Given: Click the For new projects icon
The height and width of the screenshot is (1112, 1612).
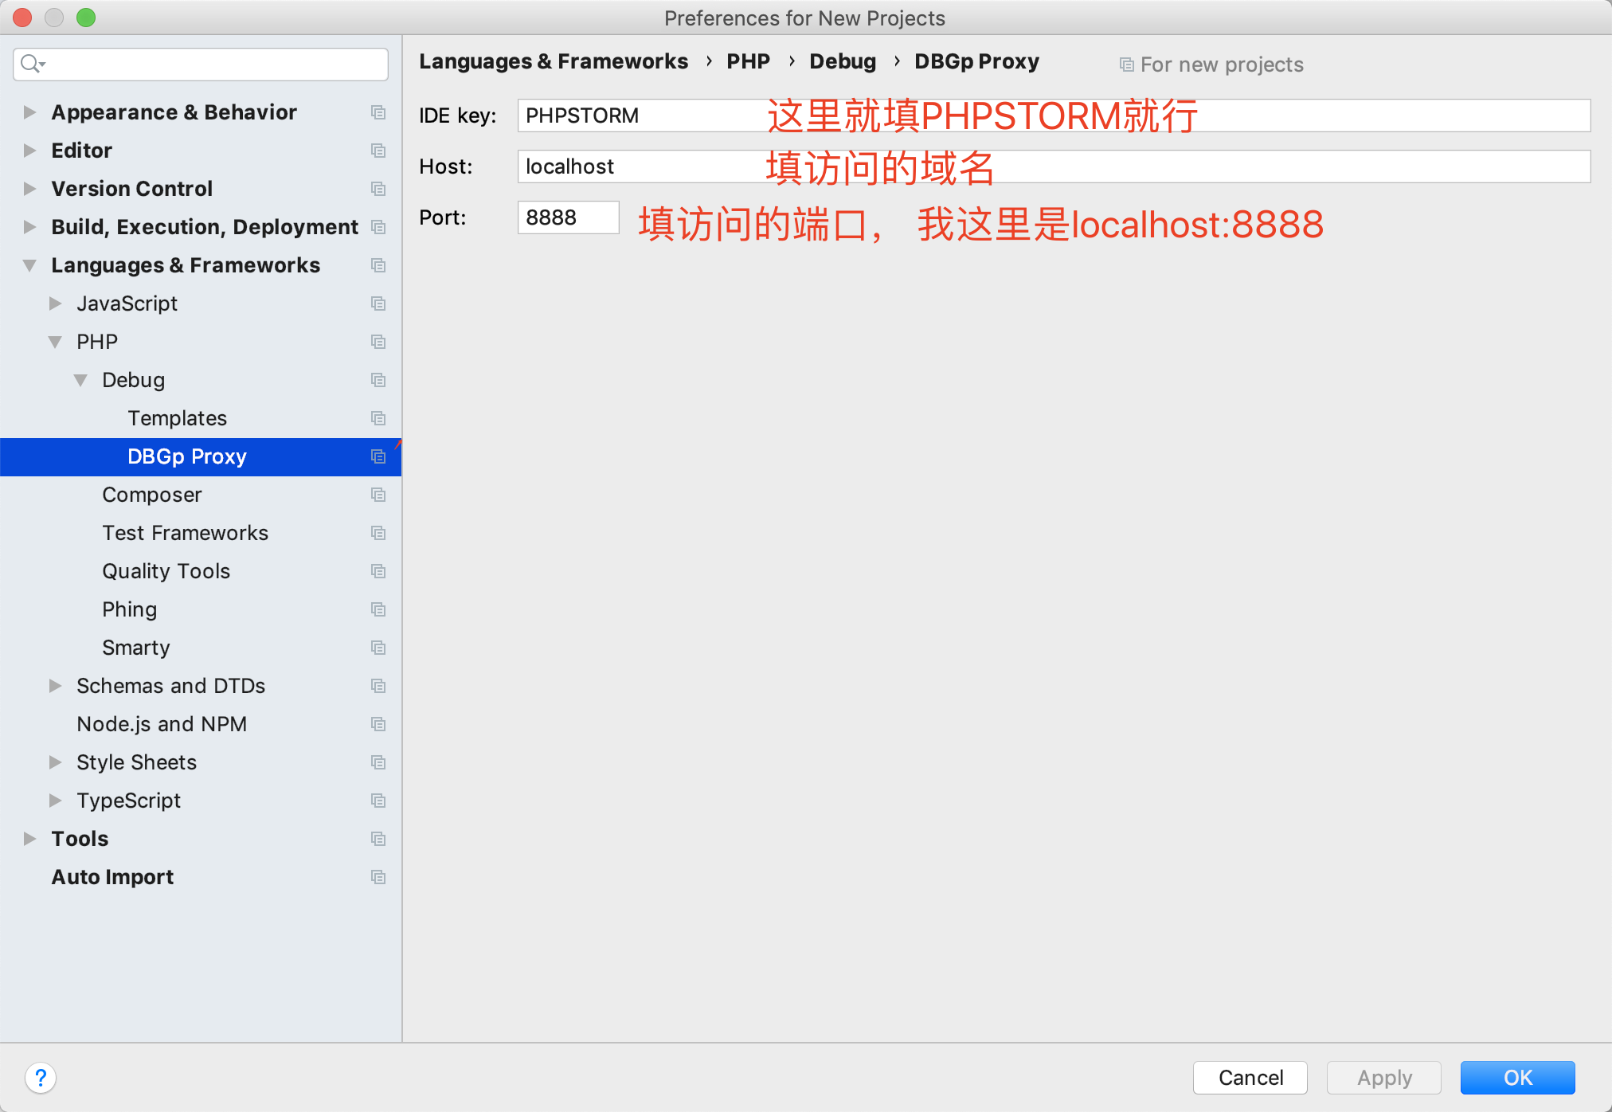Looking at the screenshot, I should (1126, 65).
